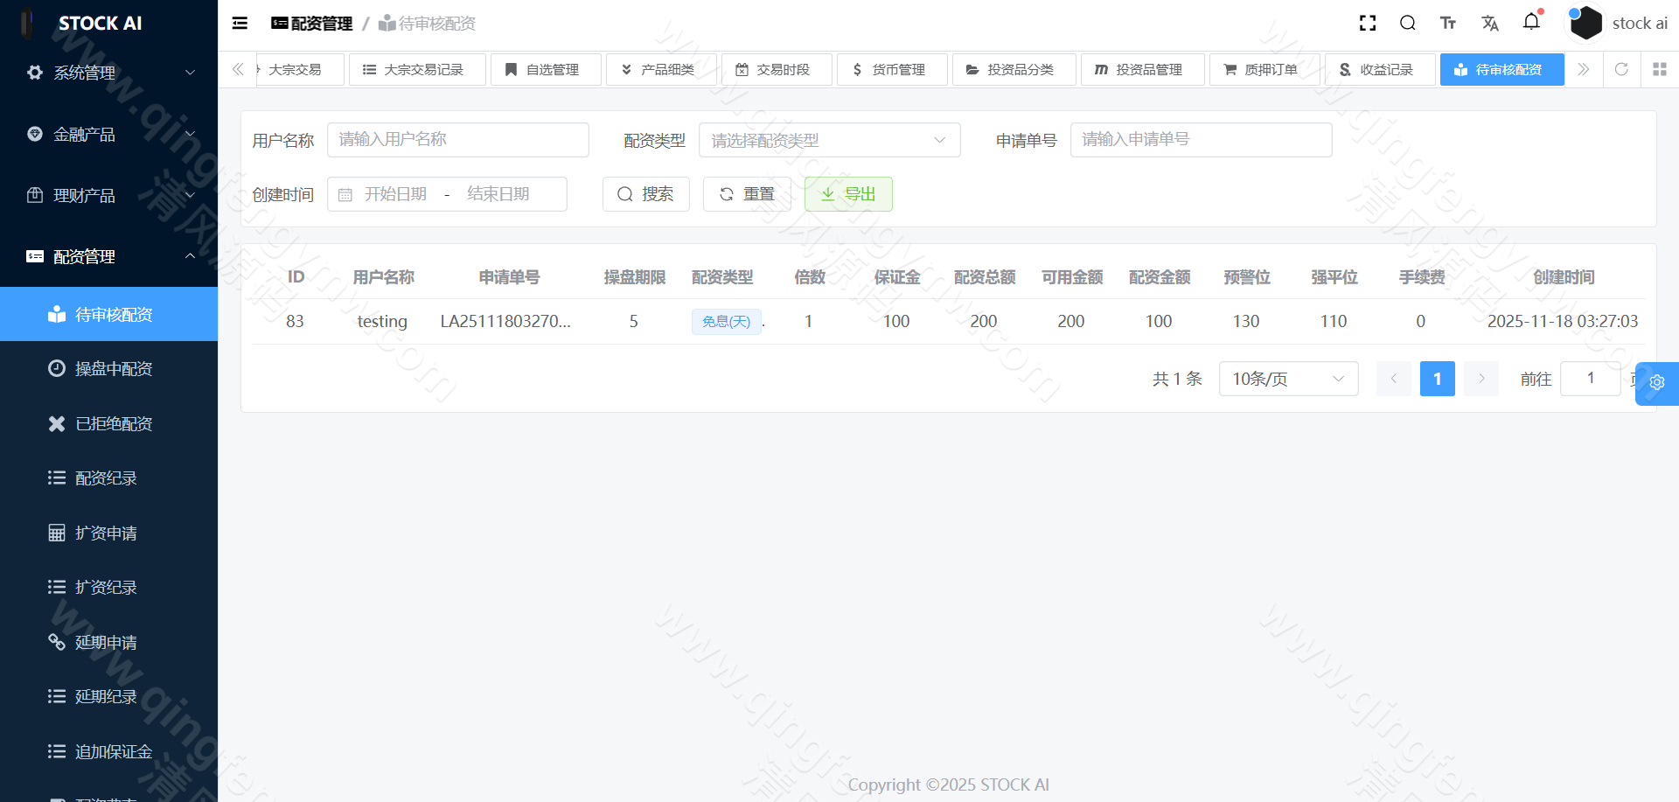Open the notification bell
Image resolution: width=1679 pixels, height=802 pixels.
[1531, 23]
